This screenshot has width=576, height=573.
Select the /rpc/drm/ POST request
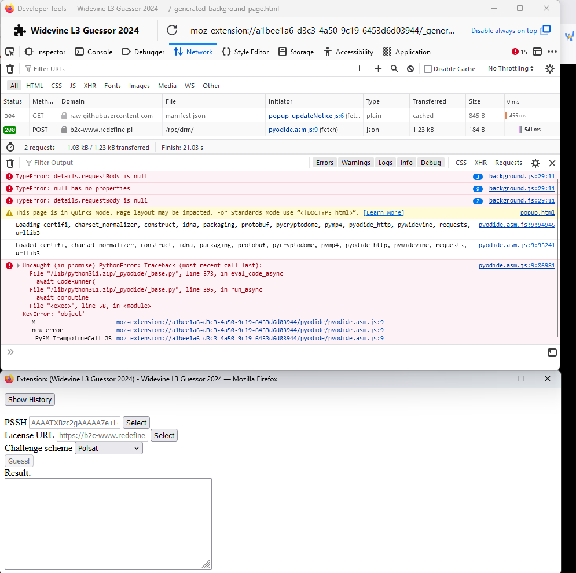pyautogui.click(x=280, y=130)
